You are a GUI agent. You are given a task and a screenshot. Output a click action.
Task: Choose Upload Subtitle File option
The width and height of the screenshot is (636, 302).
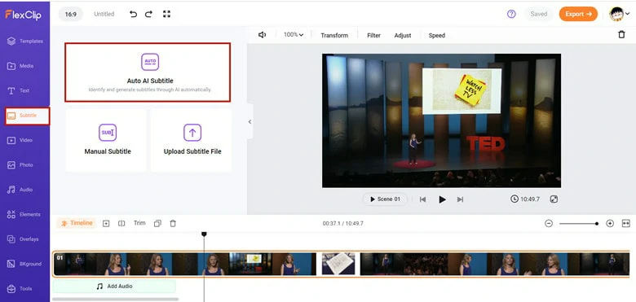point(191,141)
